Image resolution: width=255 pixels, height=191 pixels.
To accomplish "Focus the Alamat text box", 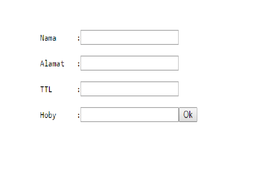I will pos(129,63).
